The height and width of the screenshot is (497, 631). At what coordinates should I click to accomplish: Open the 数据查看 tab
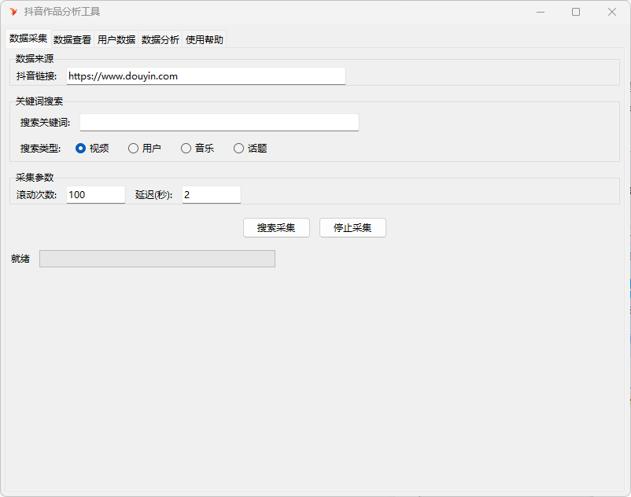tap(72, 39)
